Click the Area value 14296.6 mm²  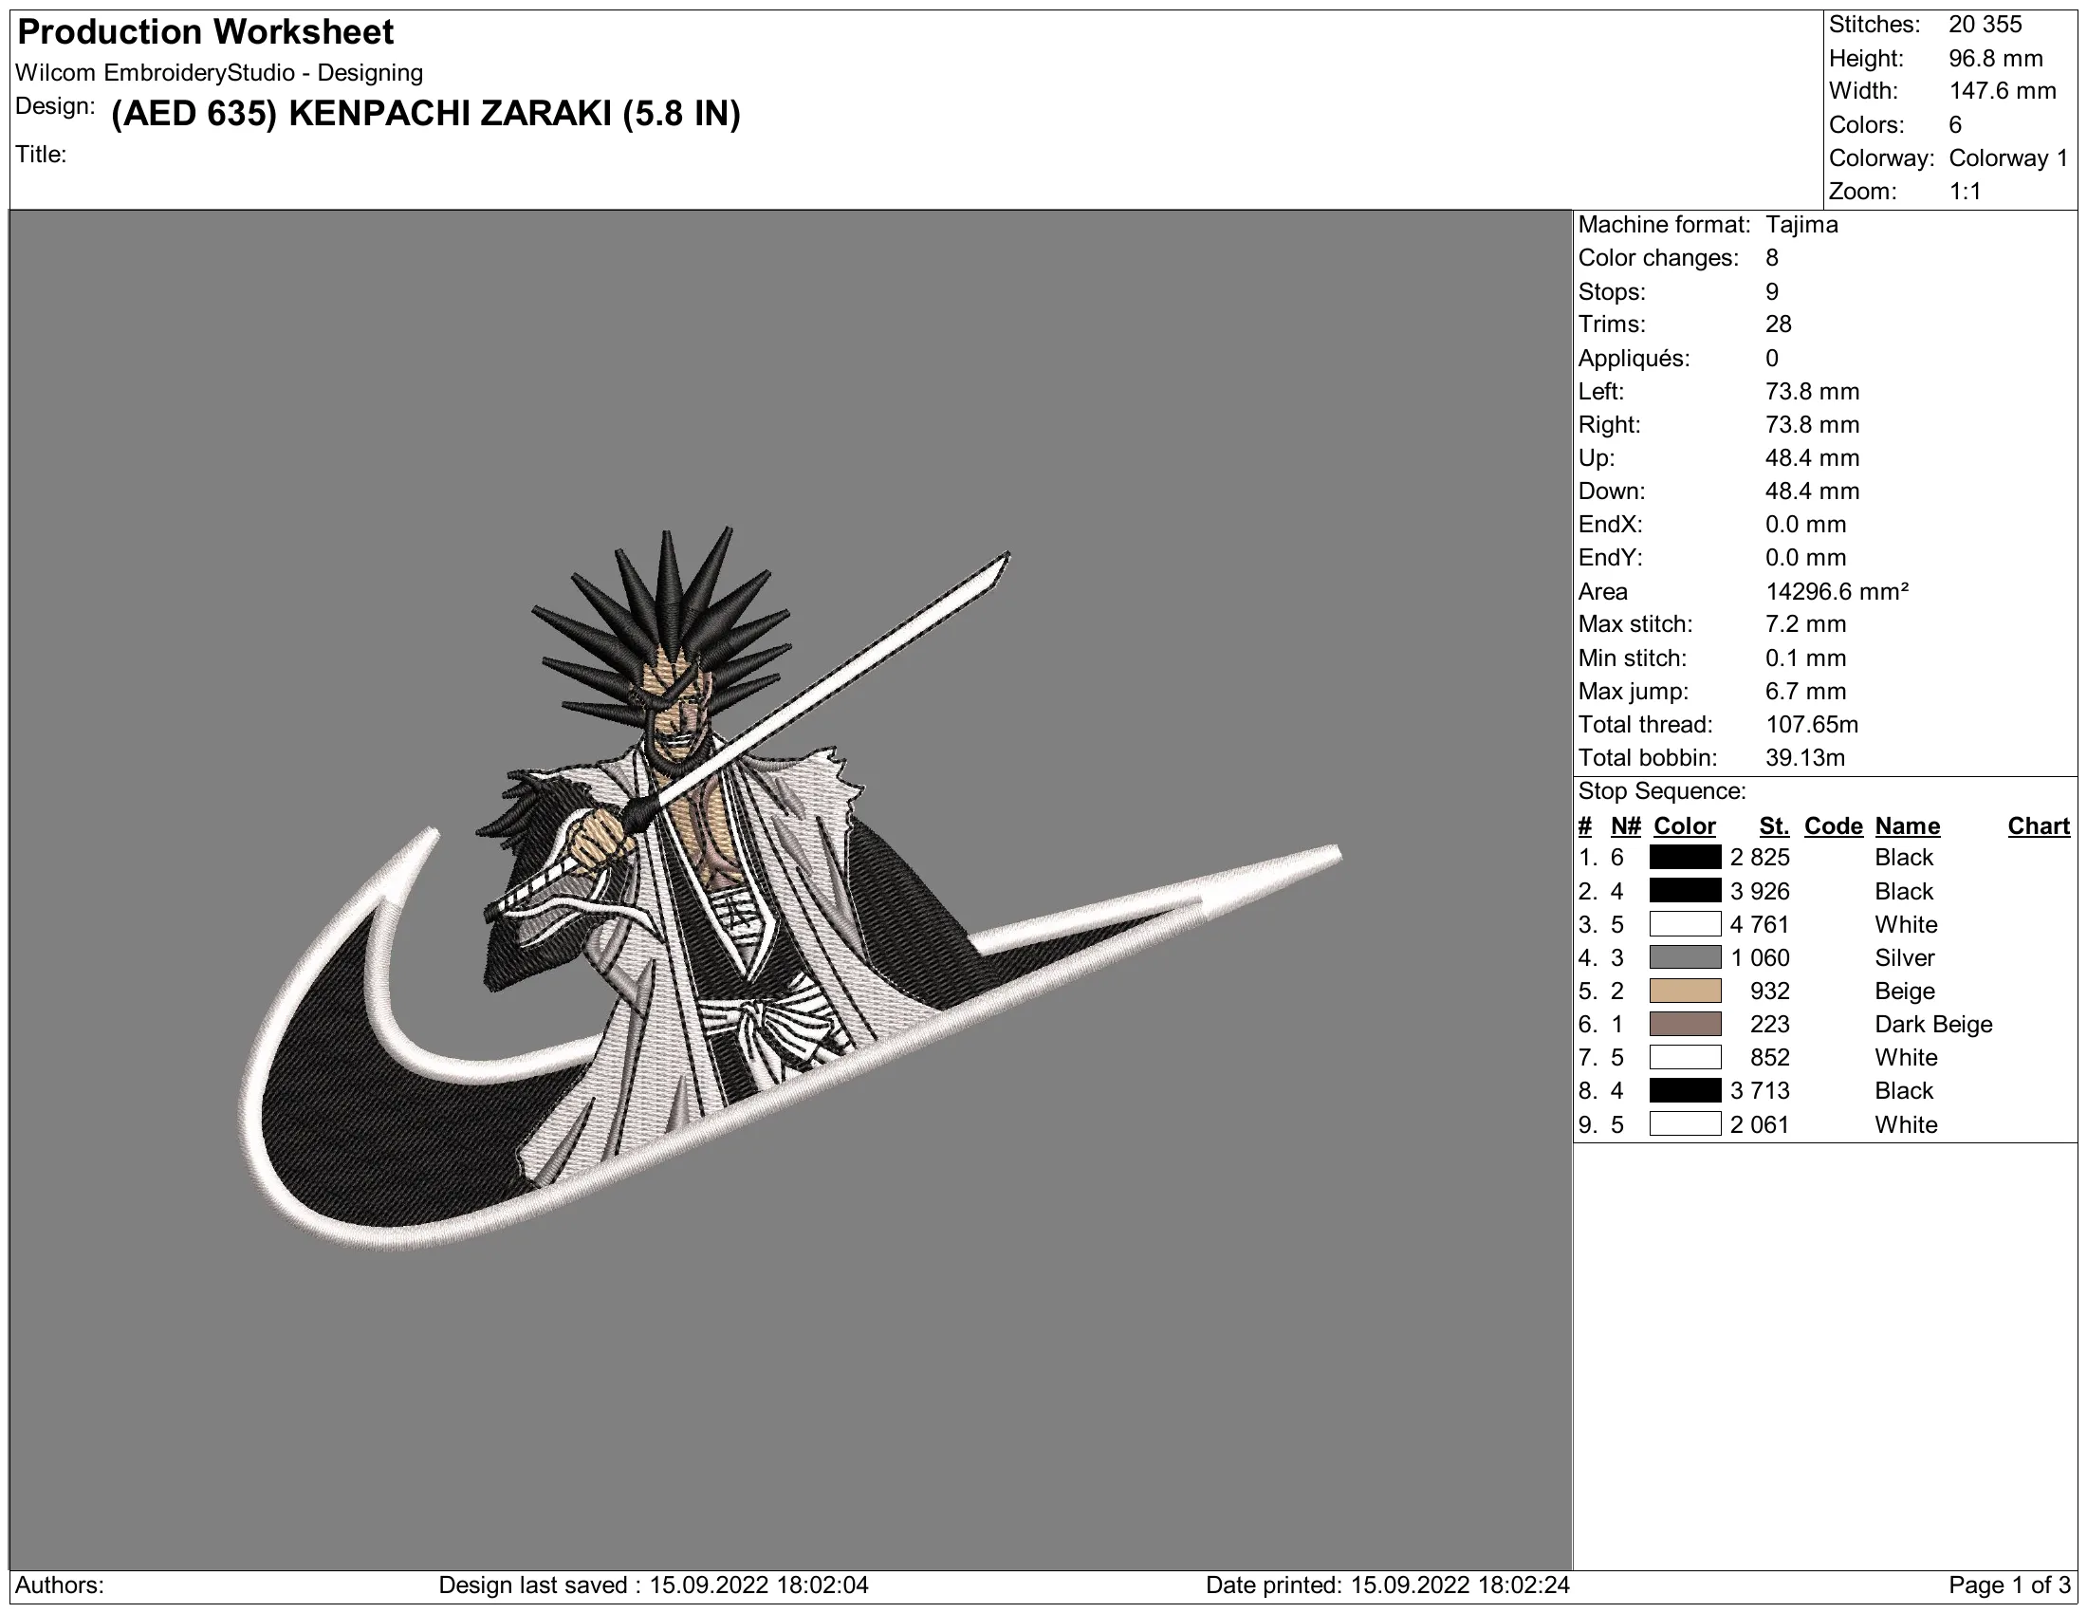click(1837, 591)
